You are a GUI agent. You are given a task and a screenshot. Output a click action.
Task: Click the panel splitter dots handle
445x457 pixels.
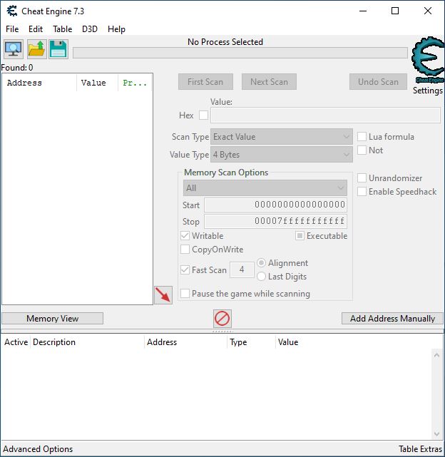coord(222,332)
